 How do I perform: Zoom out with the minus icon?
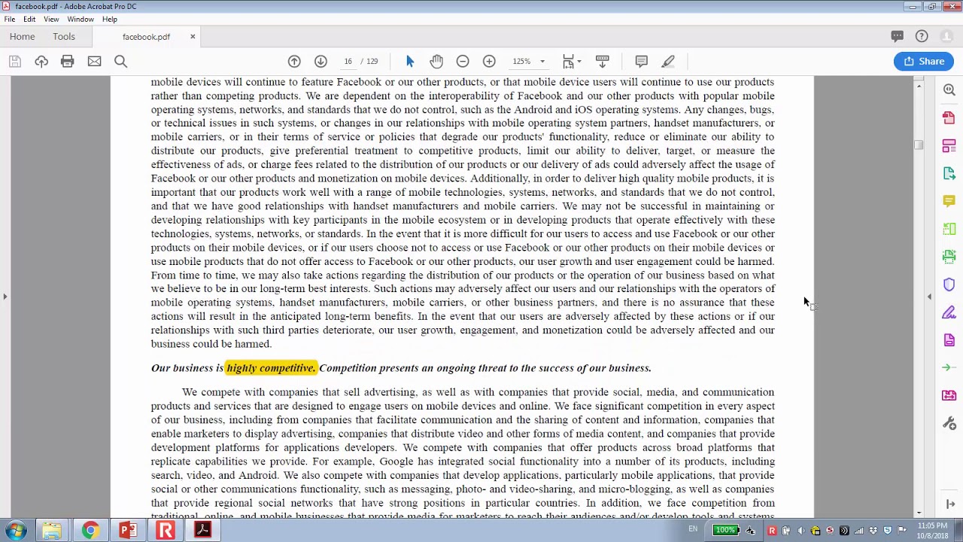click(x=463, y=61)
